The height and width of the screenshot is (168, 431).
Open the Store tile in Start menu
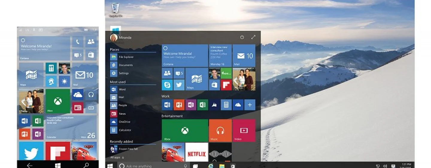214,85
